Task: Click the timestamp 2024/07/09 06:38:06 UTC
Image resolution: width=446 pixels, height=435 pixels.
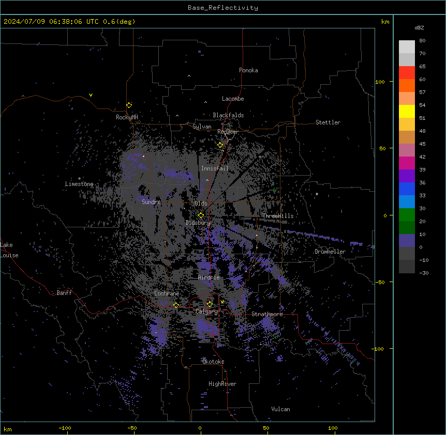Action: (x=51, y=22)
